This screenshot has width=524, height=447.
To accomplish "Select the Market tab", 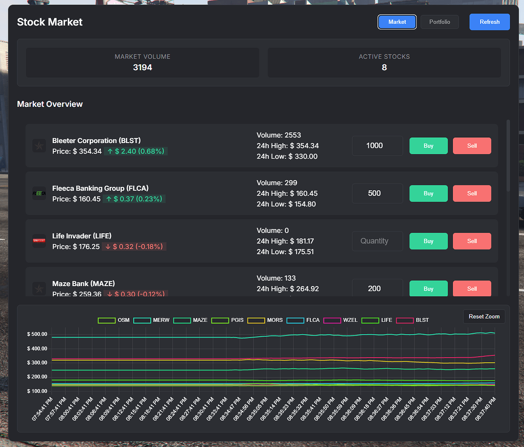I will pos(397,21).
